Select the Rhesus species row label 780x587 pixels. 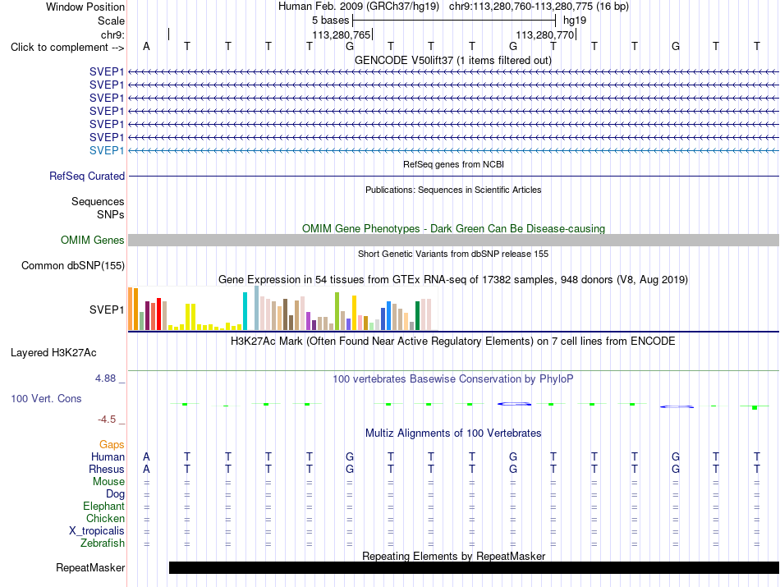[x=107, y=469]
